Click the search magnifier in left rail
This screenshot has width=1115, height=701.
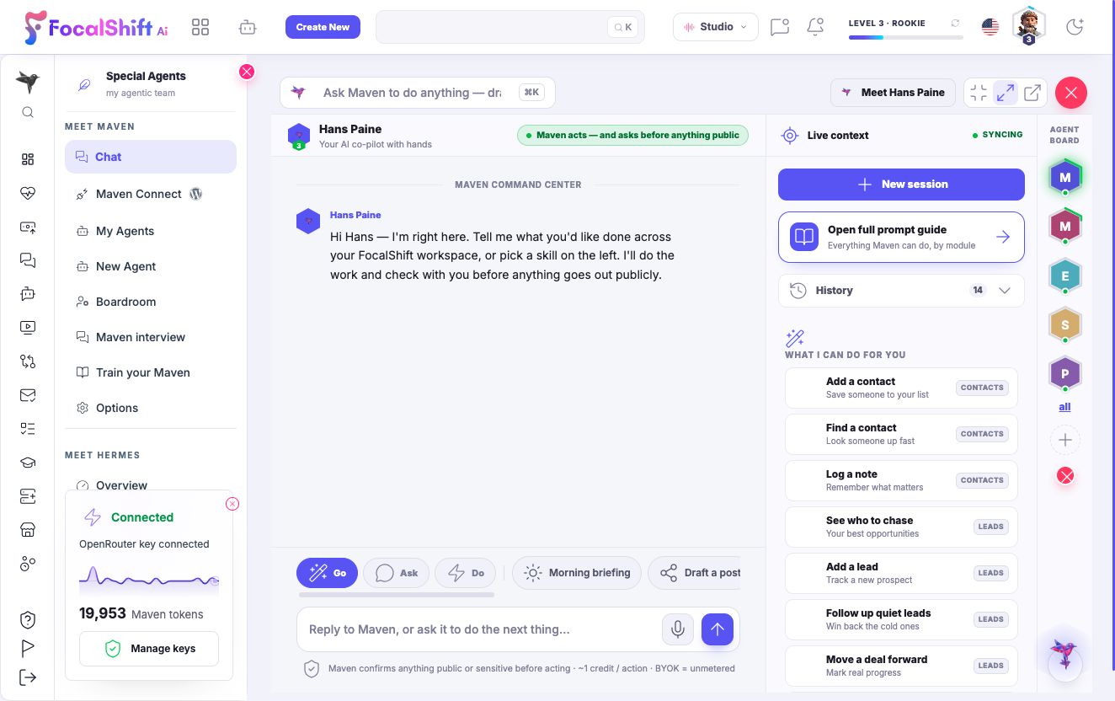point(28,112)
